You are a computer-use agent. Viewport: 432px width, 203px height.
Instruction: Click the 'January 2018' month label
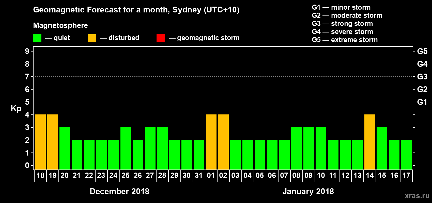point(308,191)
